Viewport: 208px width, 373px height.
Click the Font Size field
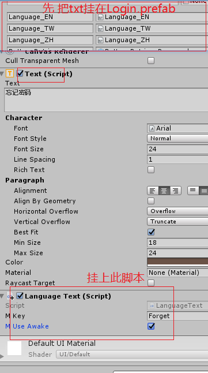click(x=177, y=149)
